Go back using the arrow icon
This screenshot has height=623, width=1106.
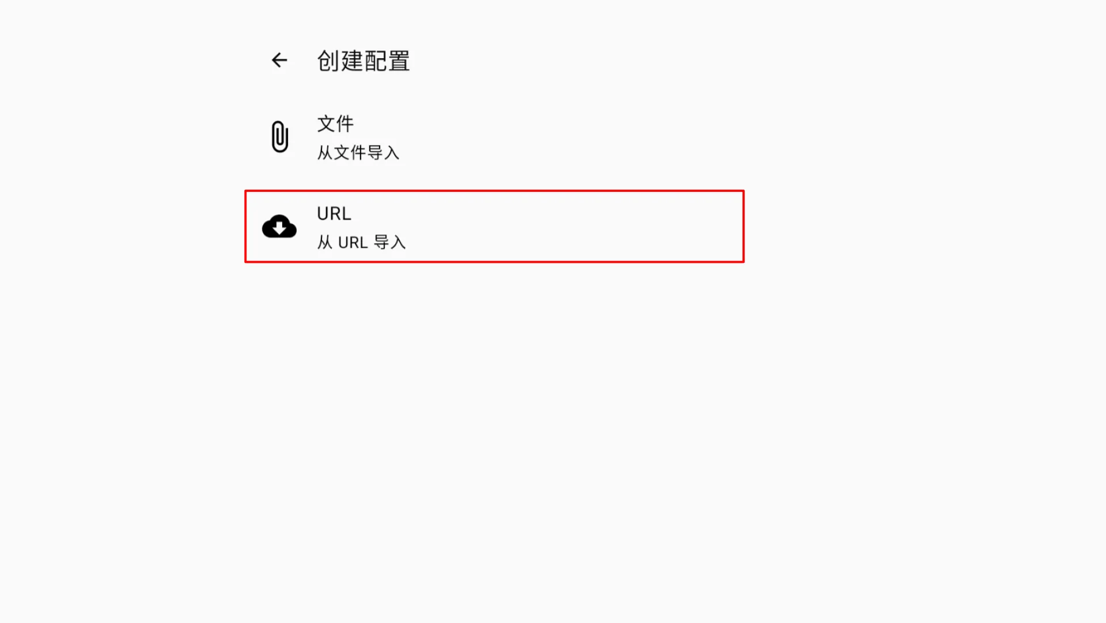coord(279,60)
